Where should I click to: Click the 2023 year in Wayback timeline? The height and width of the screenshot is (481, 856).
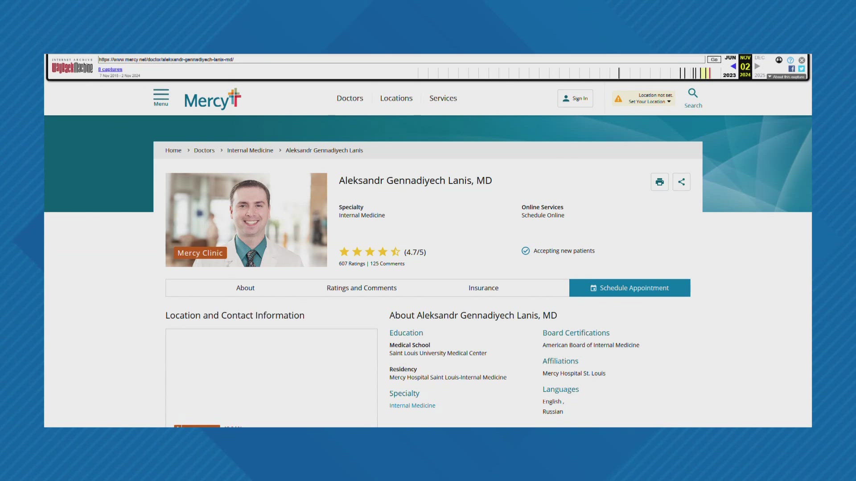click(x=729, y=75)
